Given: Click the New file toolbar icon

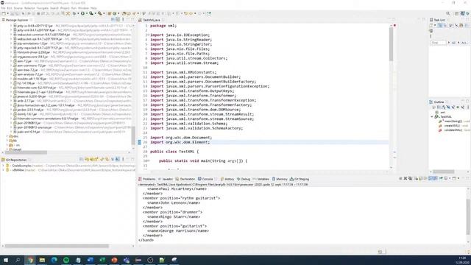Looking at the screenshot, I should point(3,13).
